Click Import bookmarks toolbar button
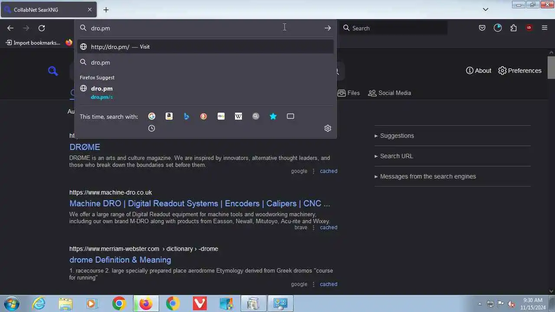This screenshot has height=312, width=555. (33, 42)
